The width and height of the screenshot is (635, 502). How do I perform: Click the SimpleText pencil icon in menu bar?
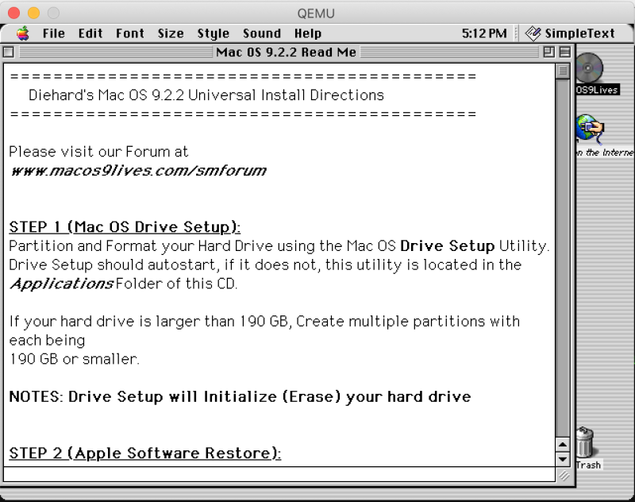coord(533,33)
